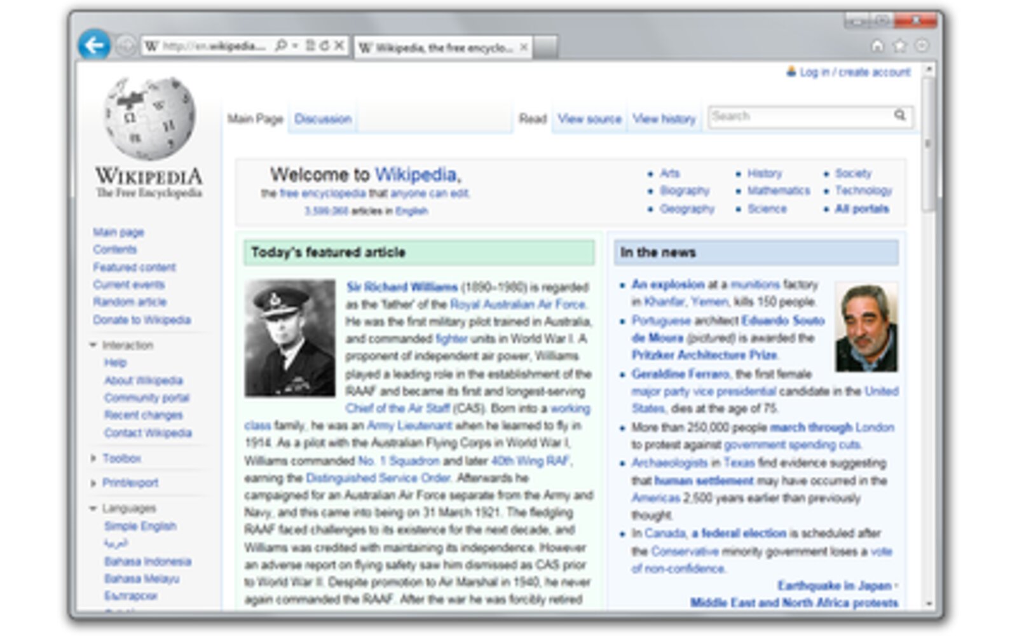Open the Main page sidebar link

point(119,232)
